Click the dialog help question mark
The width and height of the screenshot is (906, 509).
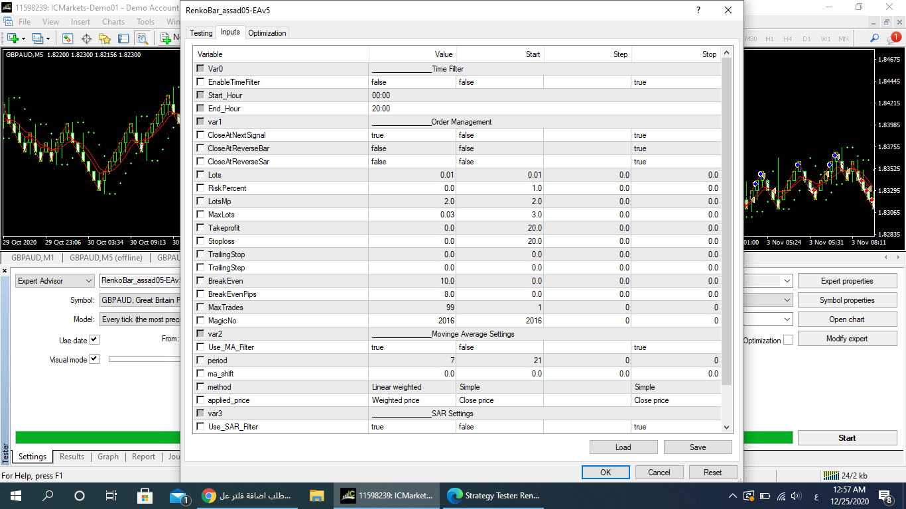(x=698, y=11)
